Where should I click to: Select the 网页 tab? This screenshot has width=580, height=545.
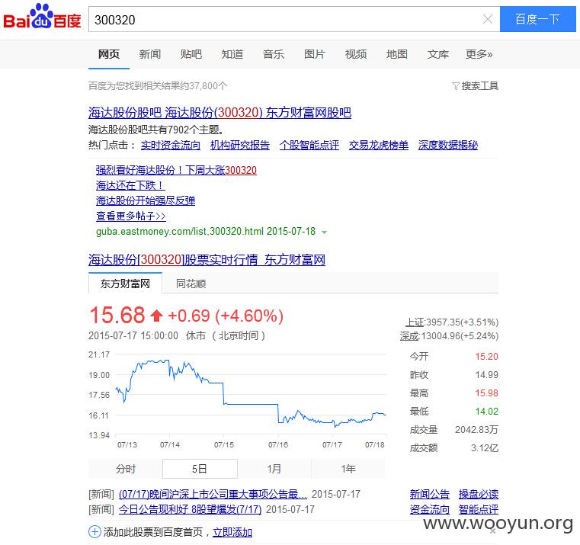click(x=109, y=54)
